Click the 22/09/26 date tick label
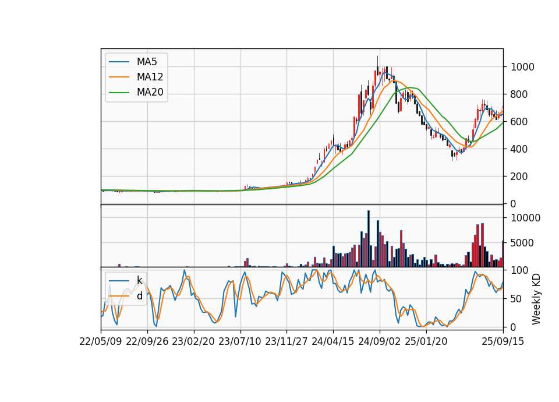The height and width of the screenshot is (402, 559). click(x=147, y=342)
